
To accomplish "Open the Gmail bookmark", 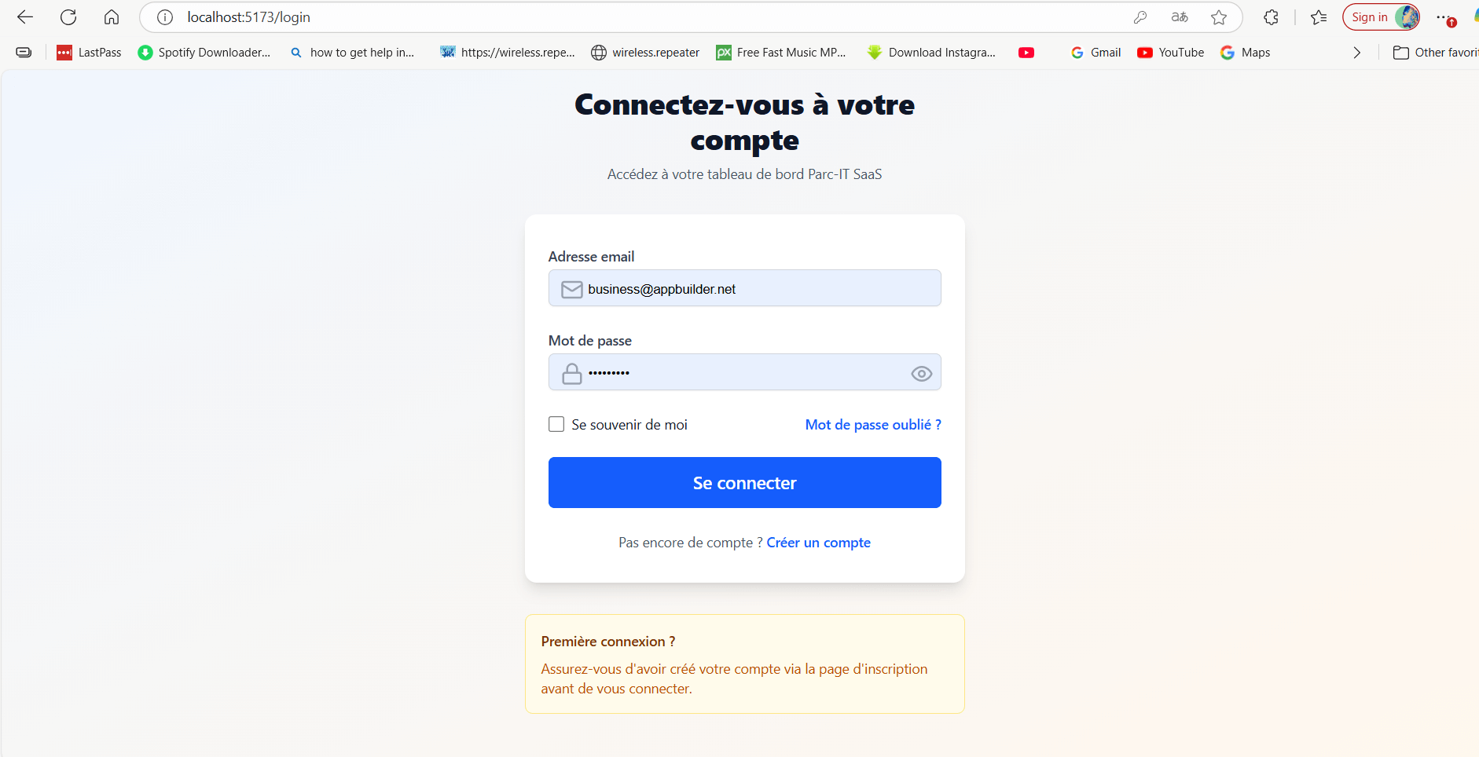I will point(1096,53).
